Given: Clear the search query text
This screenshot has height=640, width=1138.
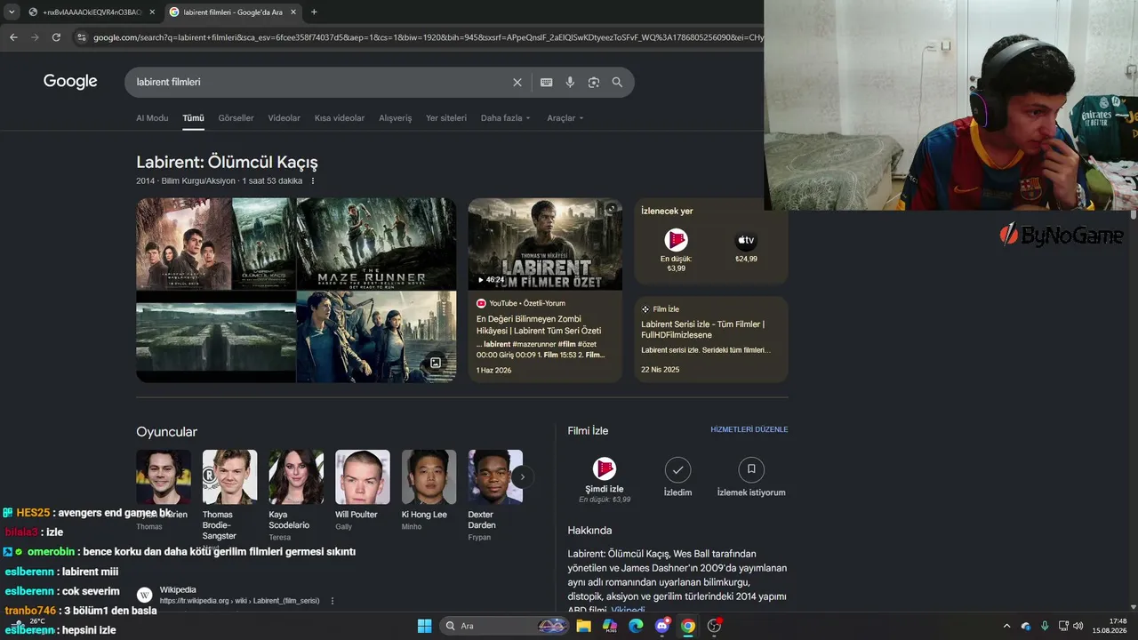Looking at the screenshot, I should pyautogui.click(x=517, y=82).
